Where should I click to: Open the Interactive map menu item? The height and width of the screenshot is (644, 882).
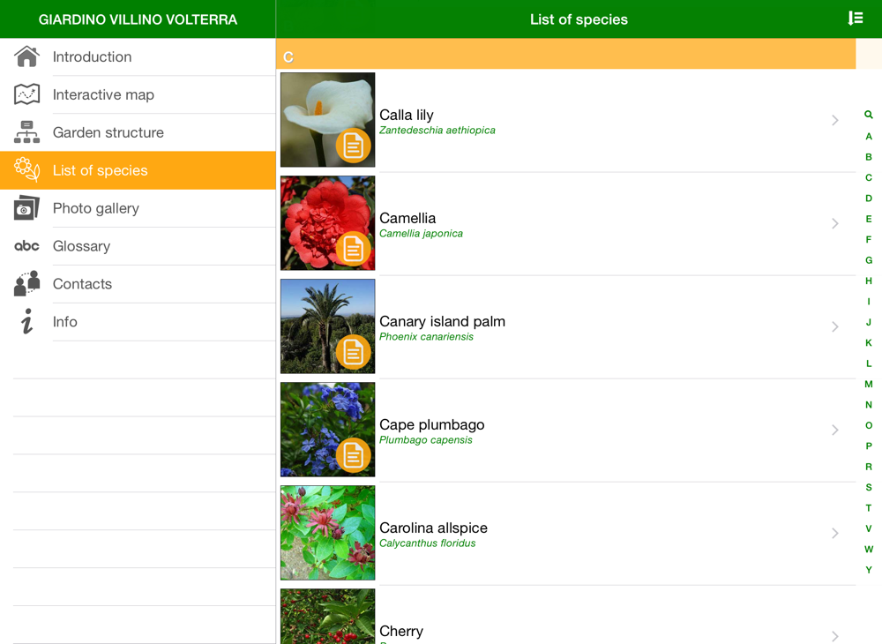pos(138,94)
